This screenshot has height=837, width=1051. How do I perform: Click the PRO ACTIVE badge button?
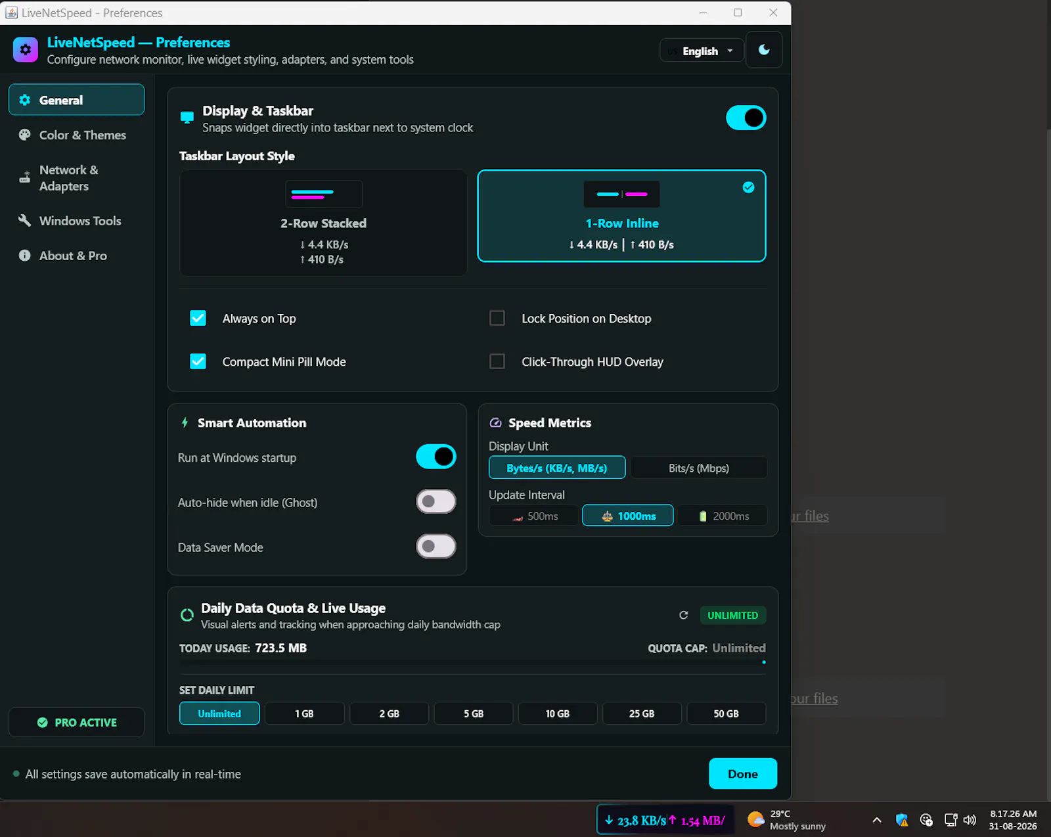[x=77, y=722]
